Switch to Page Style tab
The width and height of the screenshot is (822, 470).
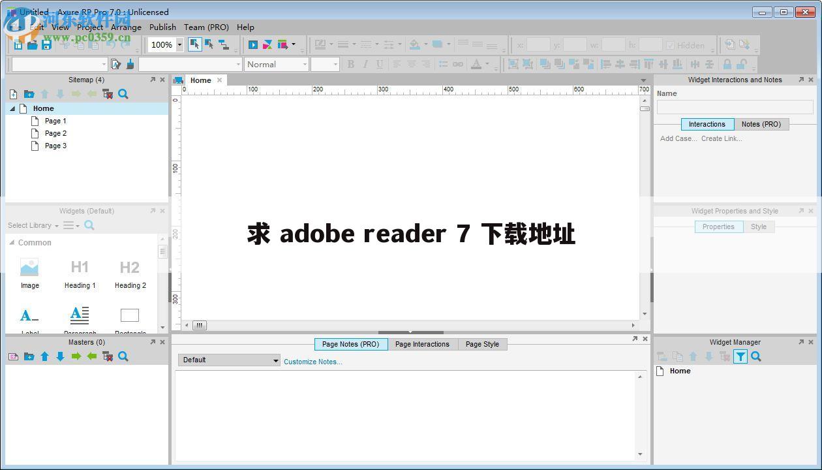point(482,344)
